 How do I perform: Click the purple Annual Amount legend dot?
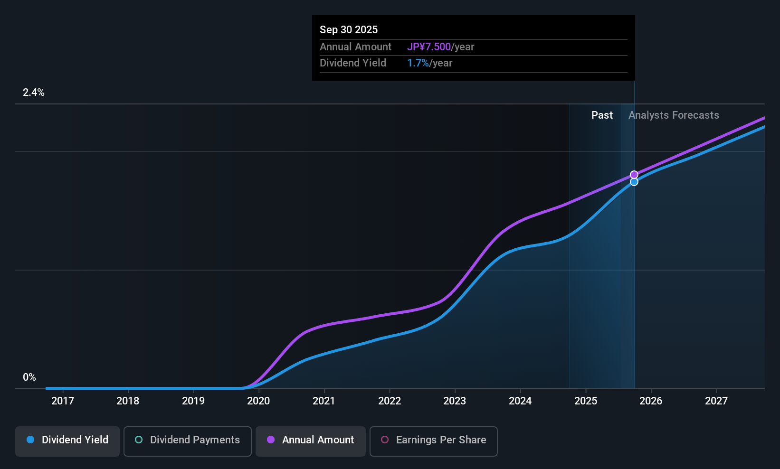tap(271, 440)
